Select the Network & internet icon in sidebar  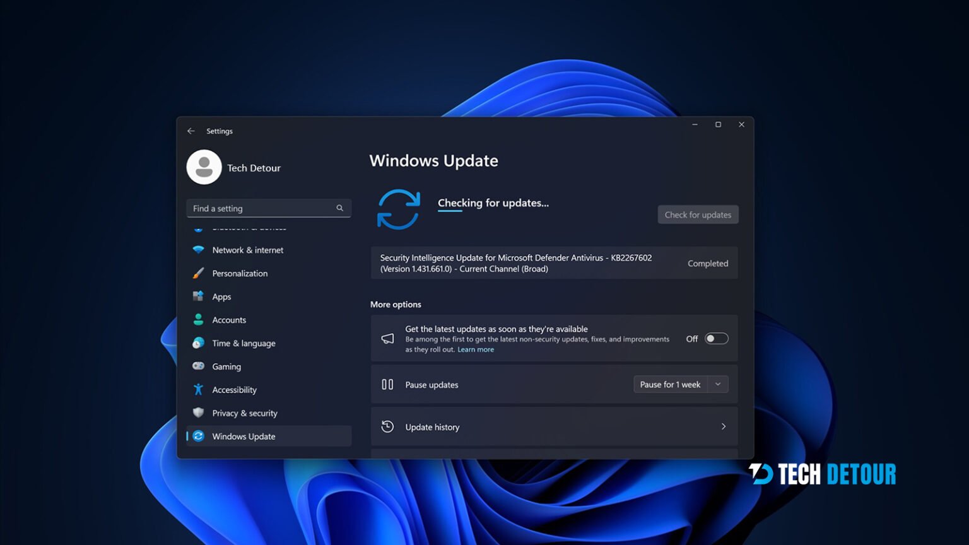click(198, 250)
